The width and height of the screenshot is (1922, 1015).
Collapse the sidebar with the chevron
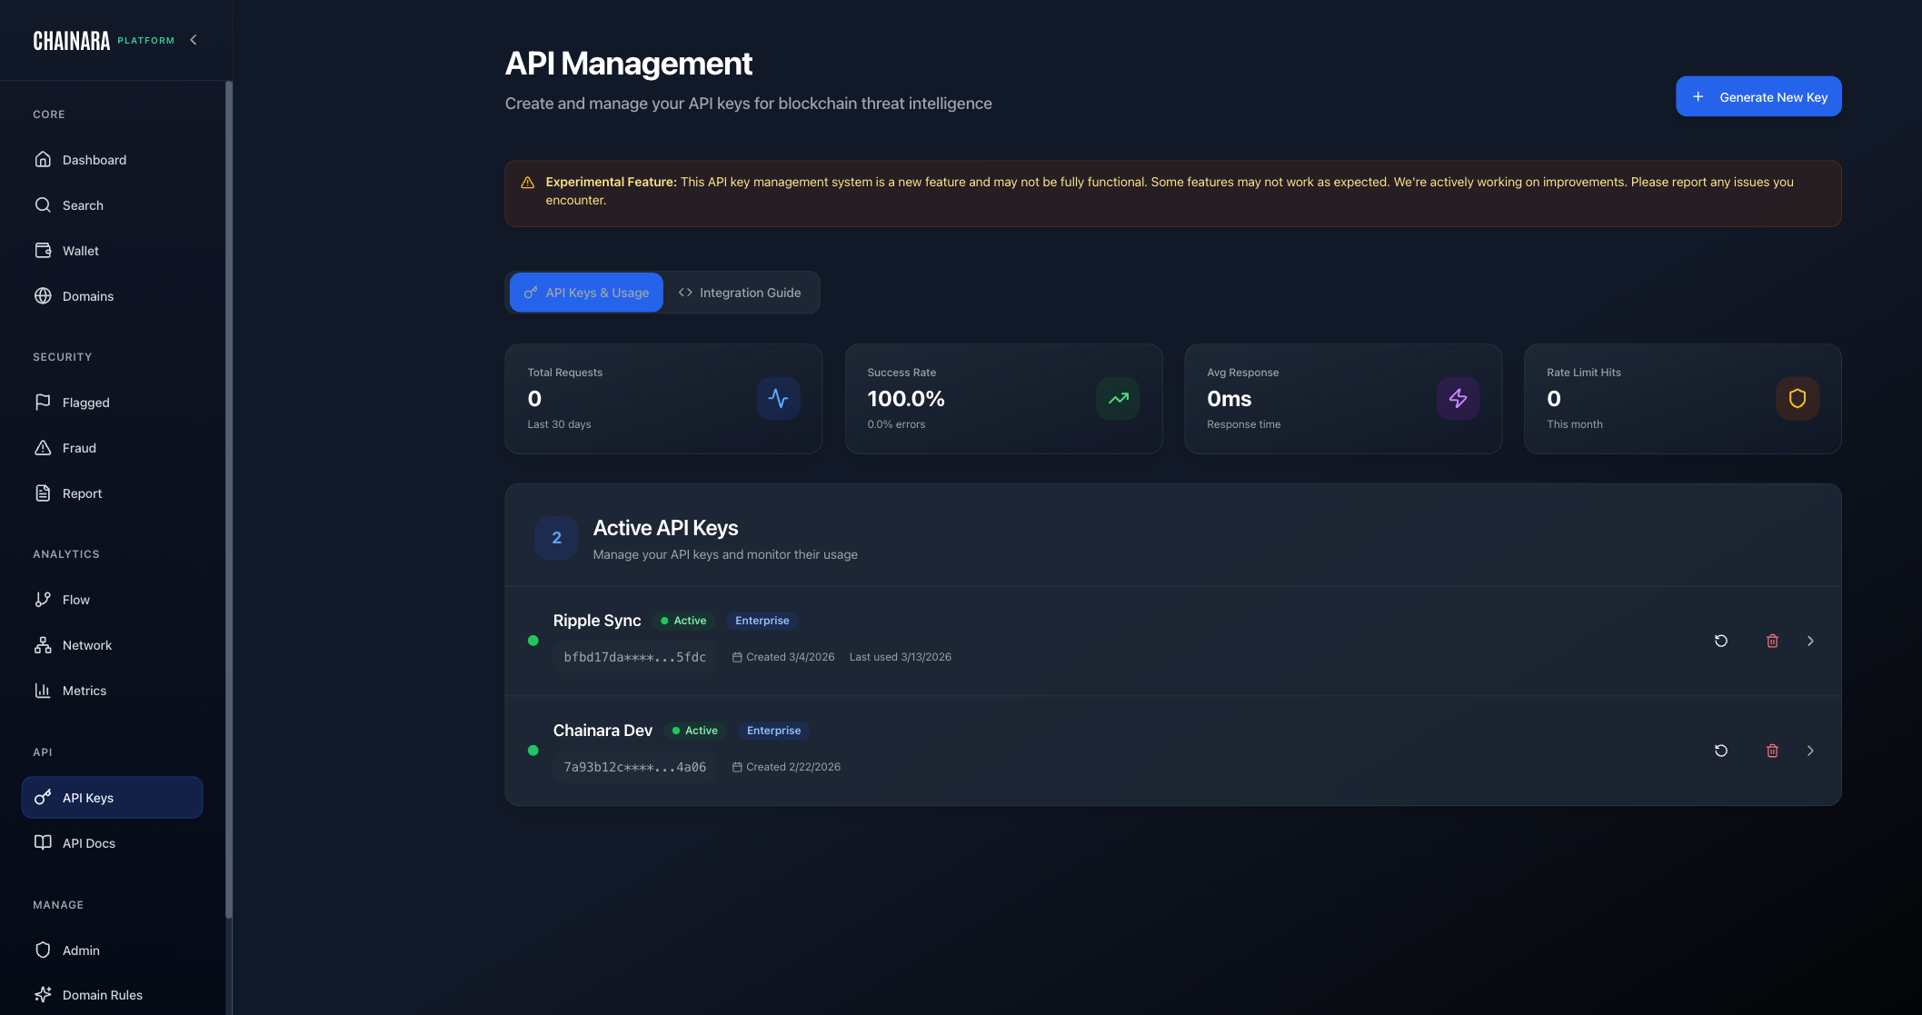click(x=194, y=40)
